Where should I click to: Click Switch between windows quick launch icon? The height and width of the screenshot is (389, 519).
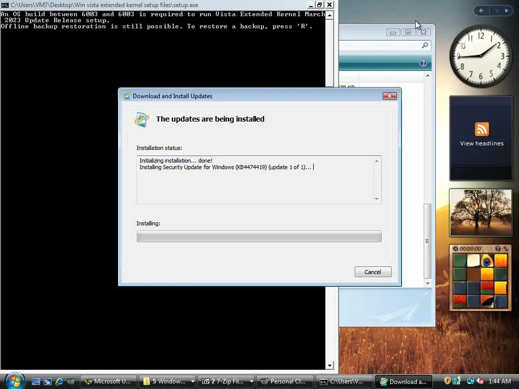click(x=47, y=381)
